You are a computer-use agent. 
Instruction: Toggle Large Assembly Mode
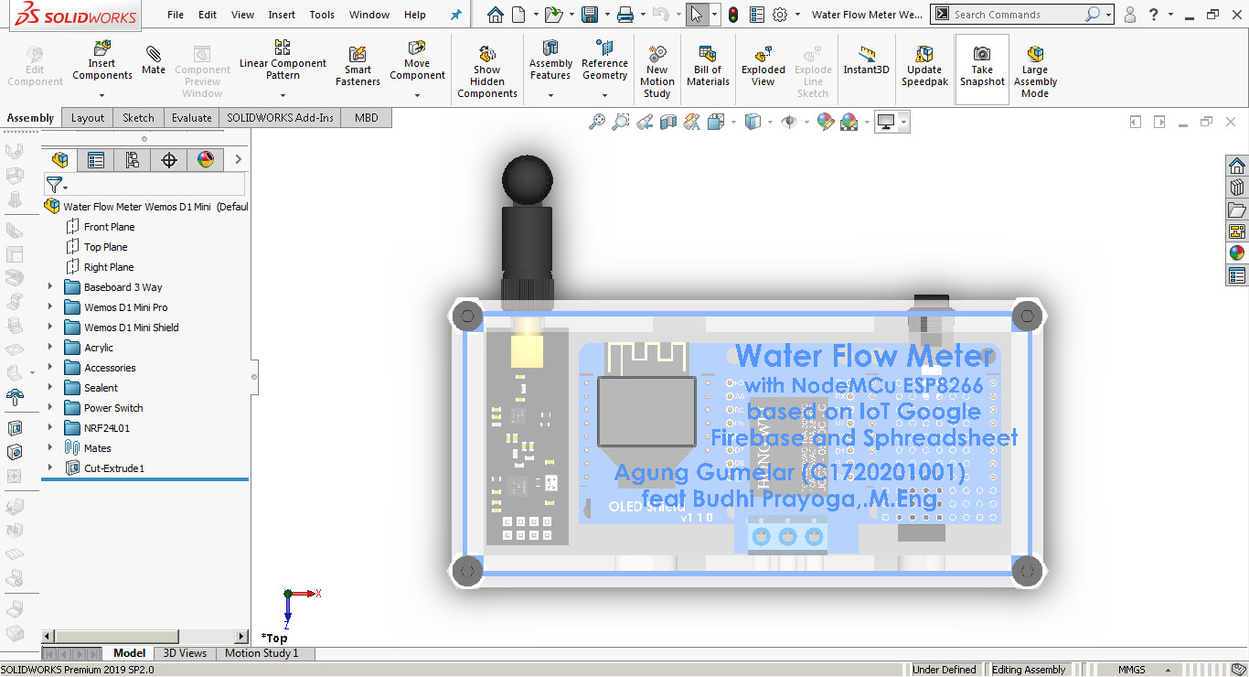[1035, 71]
